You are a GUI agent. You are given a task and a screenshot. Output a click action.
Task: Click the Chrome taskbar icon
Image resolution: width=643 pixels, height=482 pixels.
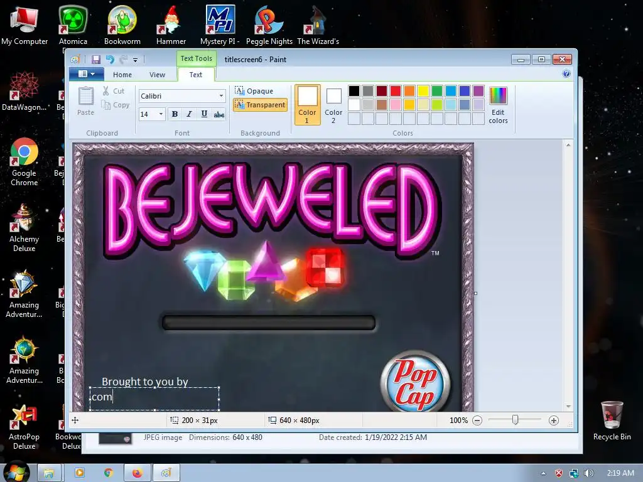108,473
